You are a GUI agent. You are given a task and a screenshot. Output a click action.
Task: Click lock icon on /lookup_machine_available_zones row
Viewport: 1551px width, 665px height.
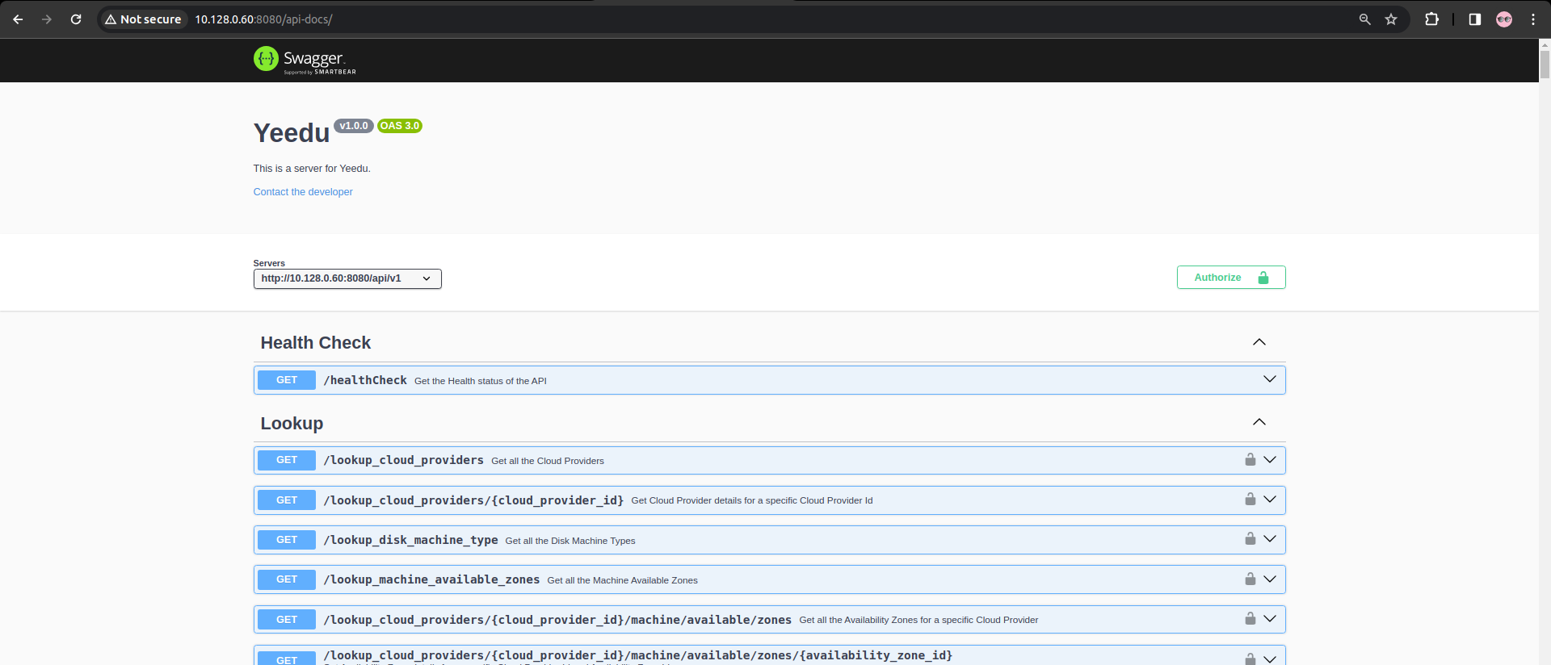pos(1250,579)
